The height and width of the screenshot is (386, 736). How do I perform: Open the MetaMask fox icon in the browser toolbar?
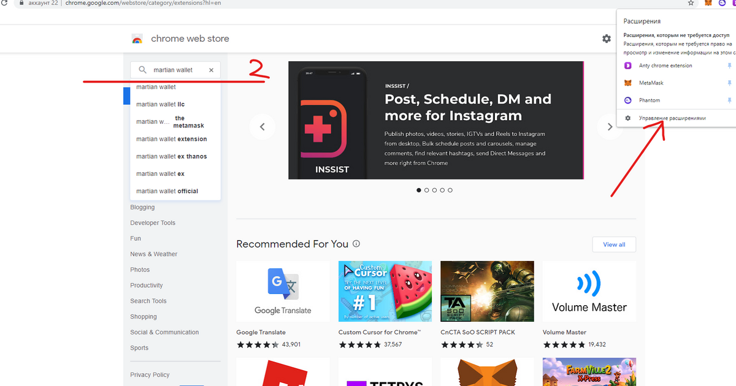click(x=708, y=3)
